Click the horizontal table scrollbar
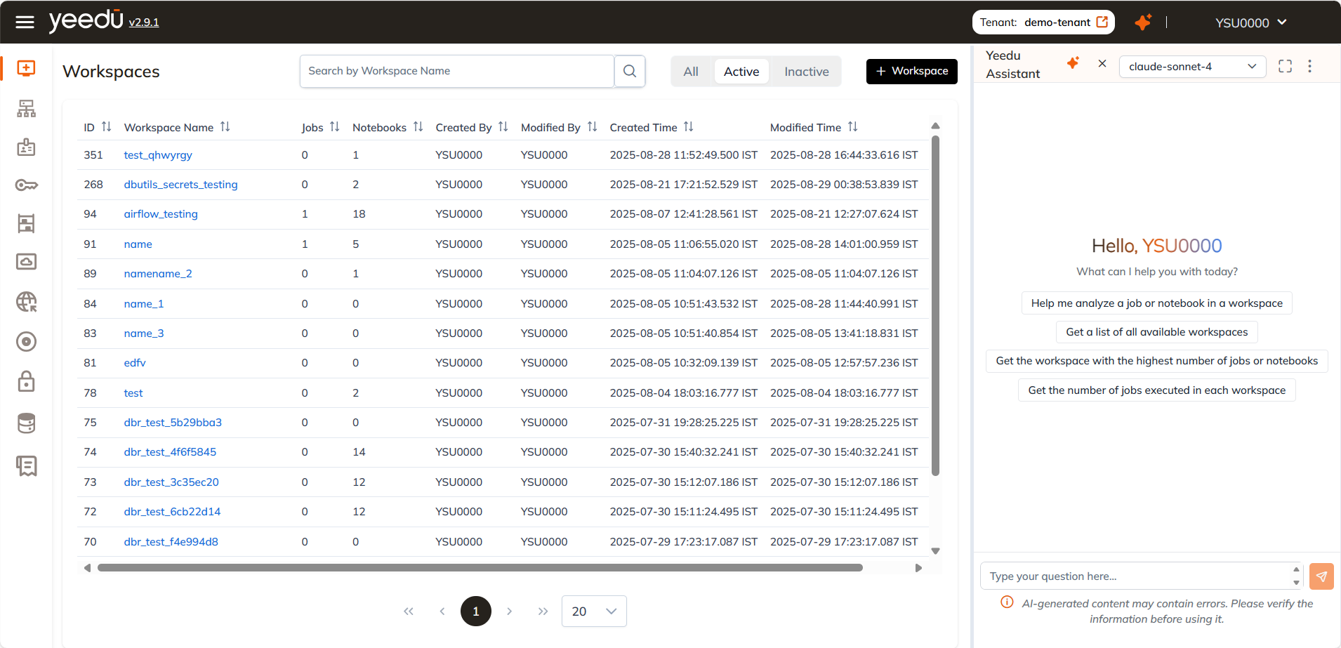1341x648 pixels. point(480,568)
